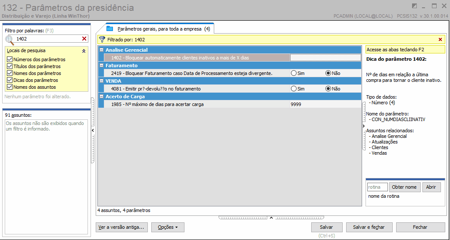
Task: Uncheck Dicas dos parâmetros
Action: click(10, 80)
